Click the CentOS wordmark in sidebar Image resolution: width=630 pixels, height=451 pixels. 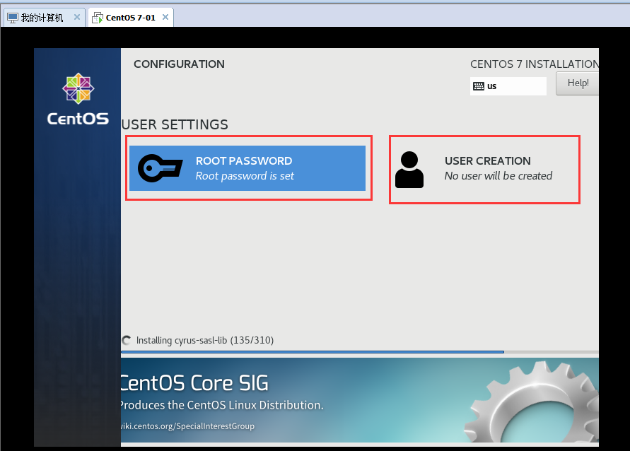click(78, 119)
